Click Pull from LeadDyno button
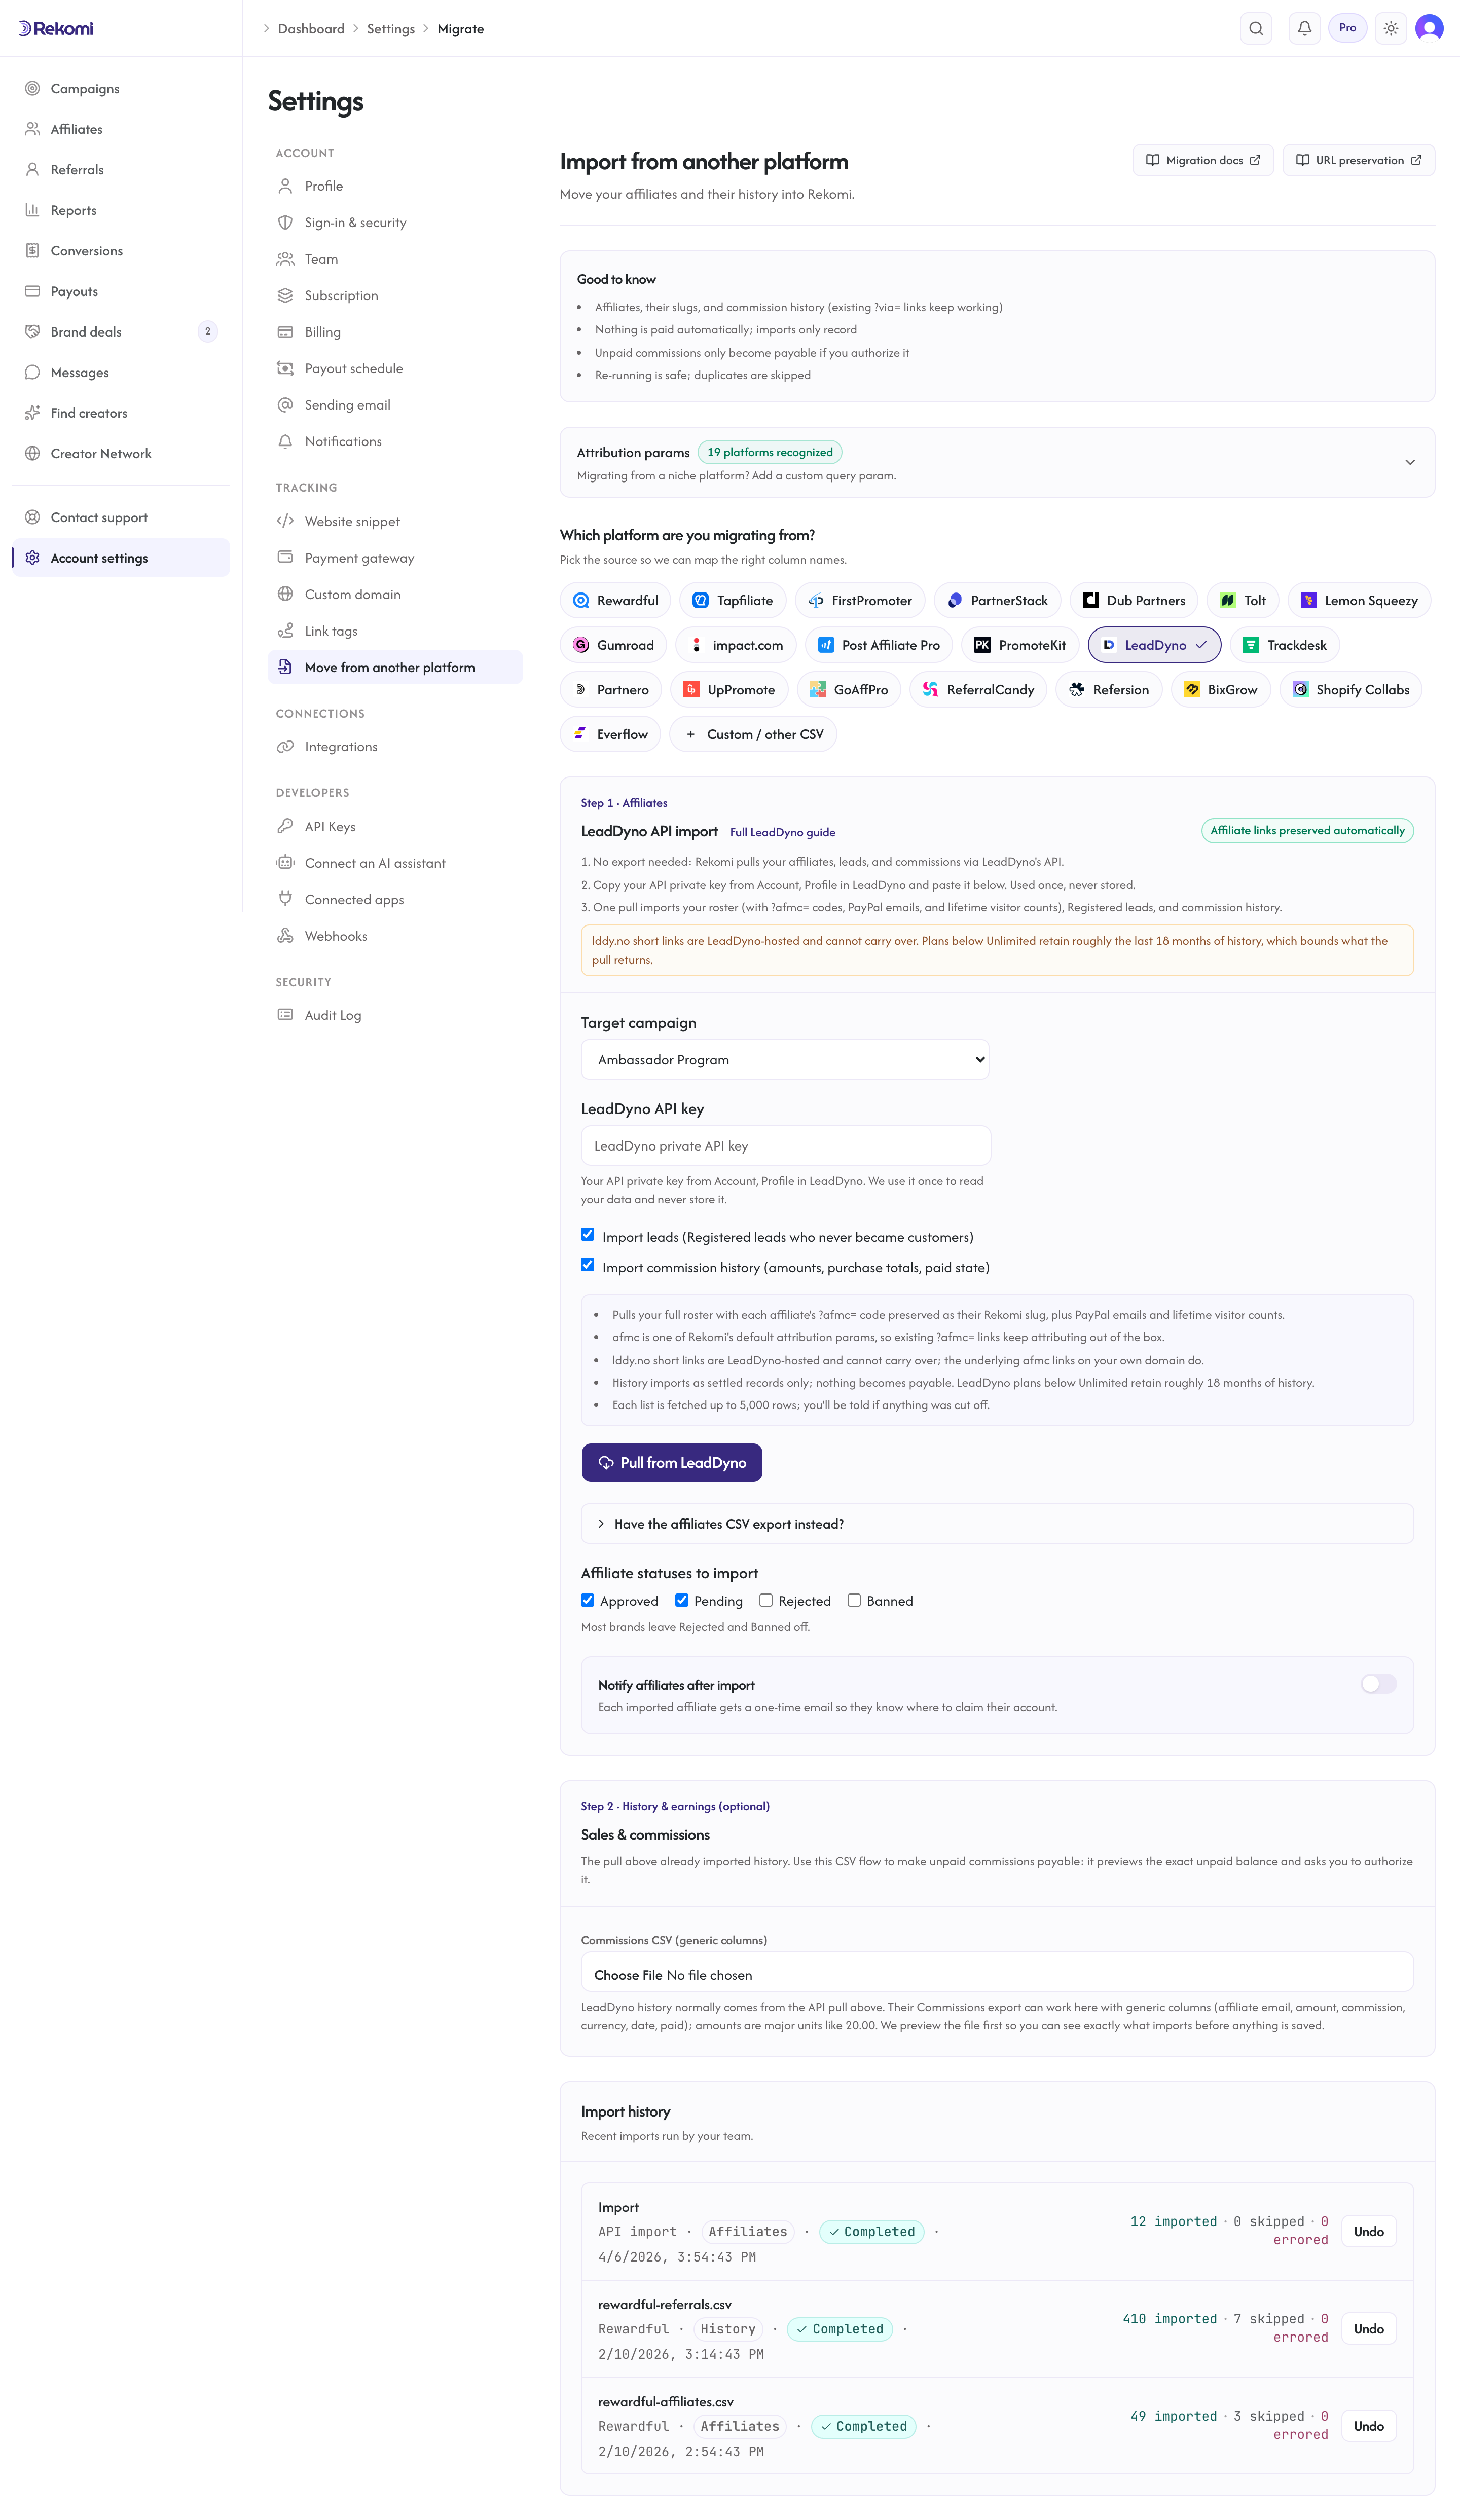The height and width of the screenshot is (2520, 1460). tap(672, 1462)
